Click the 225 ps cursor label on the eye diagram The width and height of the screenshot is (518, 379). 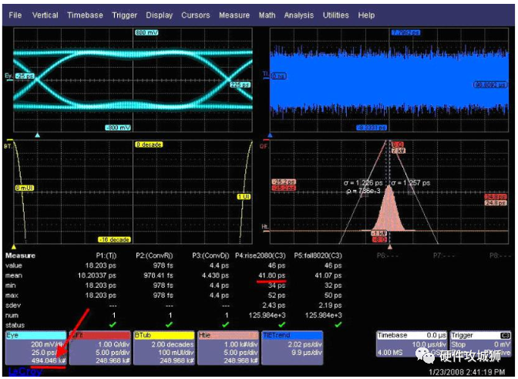point(240,85)
